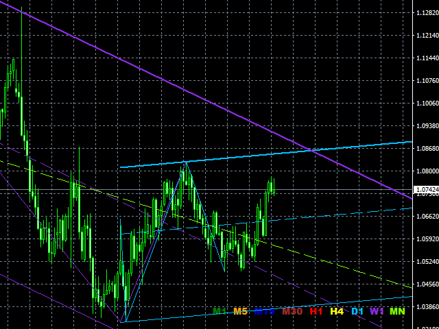Choose the D1 daily timeframe
The height and width of the screenshot is (329, 439).
(357, 311)
